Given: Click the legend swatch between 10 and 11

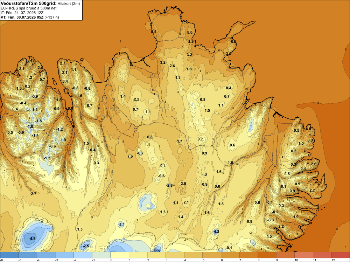Looking at the screenshot, I should (x=304, y=255).
